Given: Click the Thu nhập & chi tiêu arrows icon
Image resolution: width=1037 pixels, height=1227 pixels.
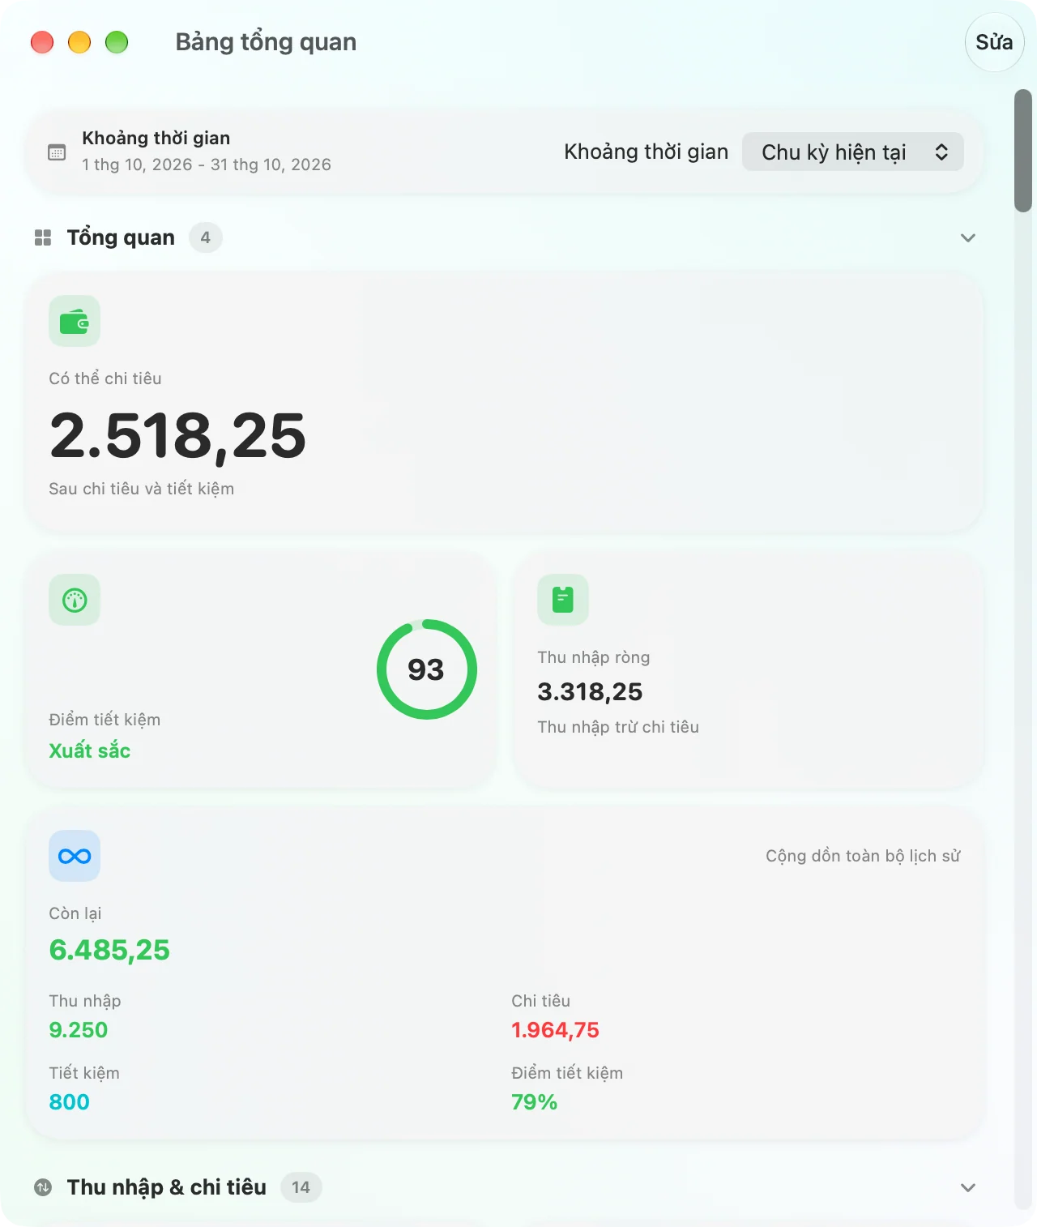Looking at the screenshot, I should [x=43, y=1187].
